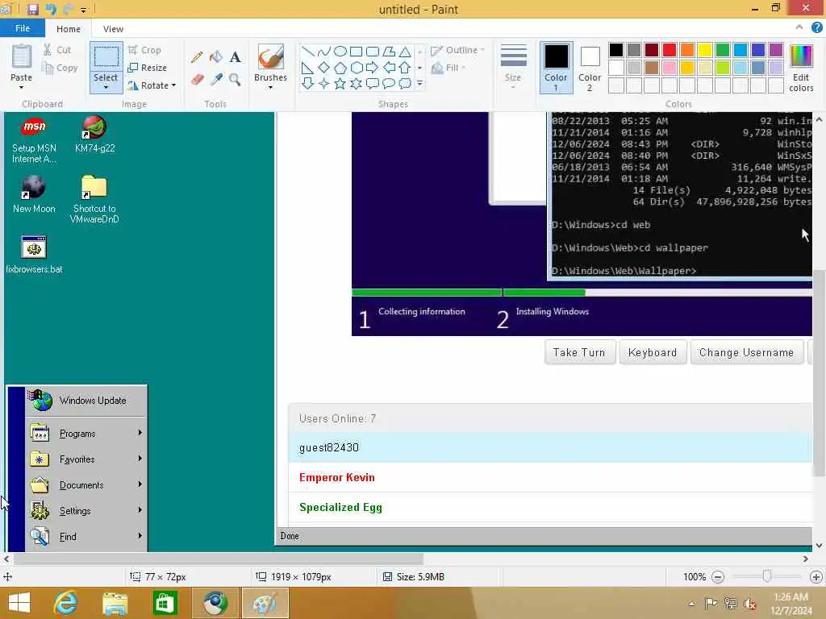
Task: Activate Color 2 selector
Action: click(x=590, y=68)
